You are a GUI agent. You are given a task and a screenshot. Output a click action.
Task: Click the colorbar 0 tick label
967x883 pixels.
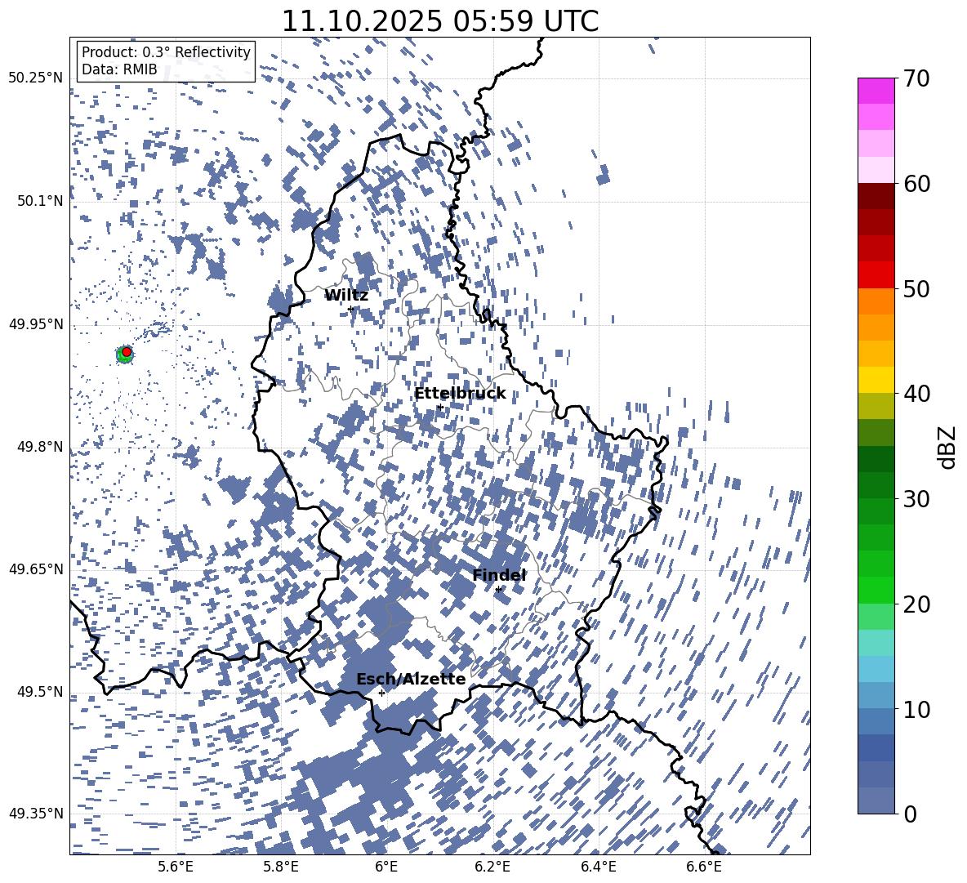910,814
